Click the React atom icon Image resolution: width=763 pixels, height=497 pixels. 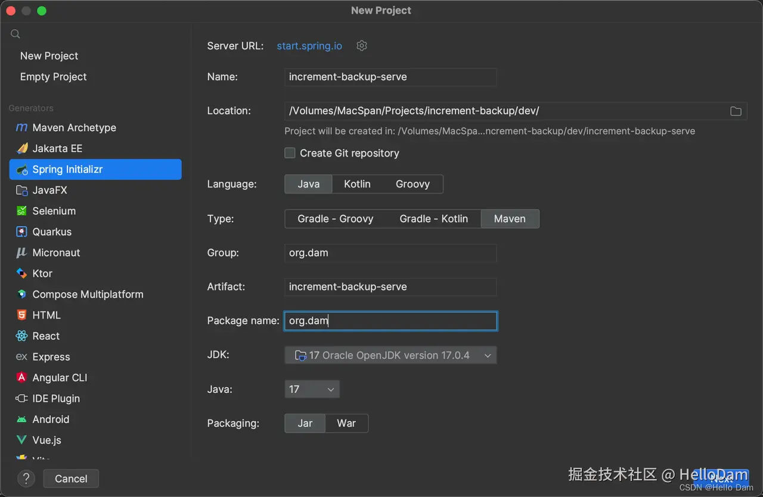[x=21, y=336]
